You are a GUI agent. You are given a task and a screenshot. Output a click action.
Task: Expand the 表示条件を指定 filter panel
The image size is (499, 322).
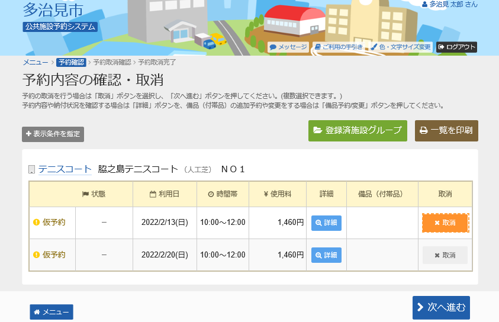click(53, 134)
